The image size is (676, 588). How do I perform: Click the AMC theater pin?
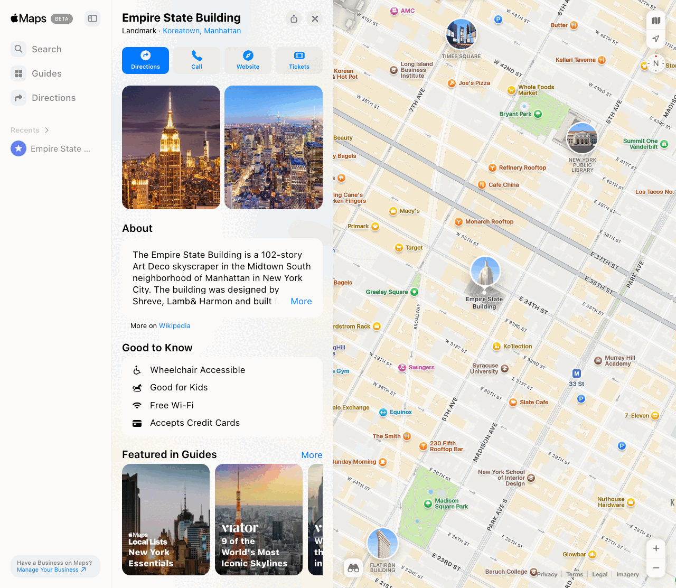pyautogui.click(x=394, y=11)
